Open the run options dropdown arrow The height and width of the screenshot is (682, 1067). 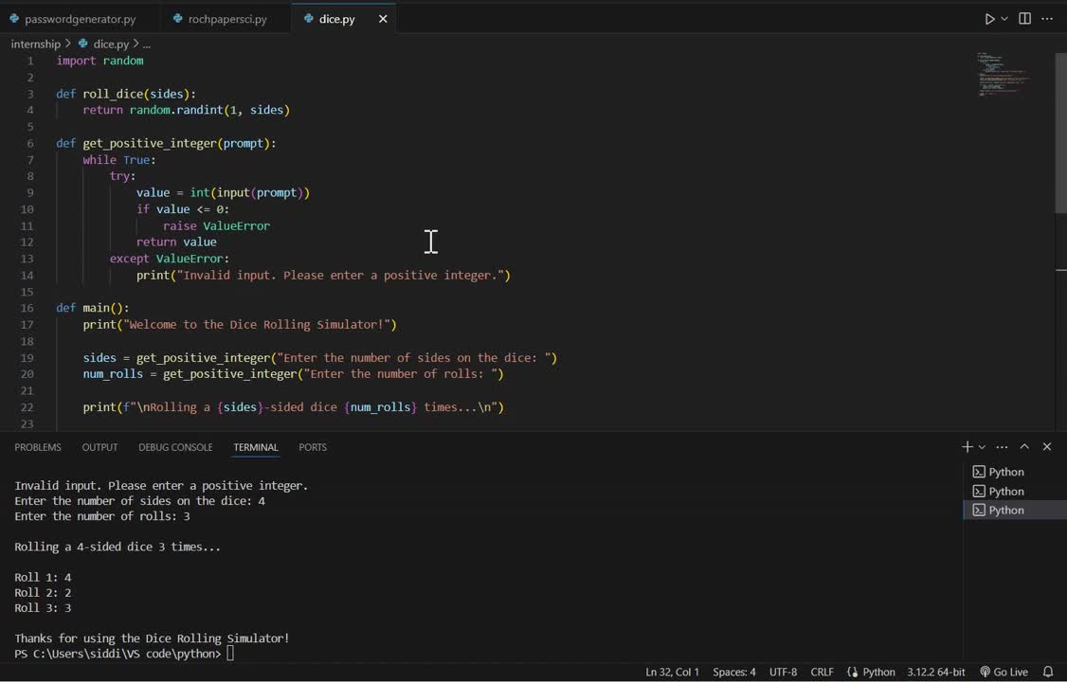click(x=1004, y=19)
